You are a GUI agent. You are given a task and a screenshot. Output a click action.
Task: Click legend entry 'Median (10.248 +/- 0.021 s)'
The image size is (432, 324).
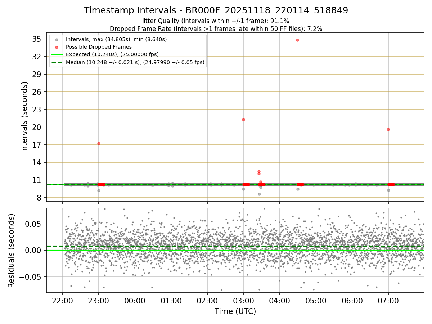[135, 62]
